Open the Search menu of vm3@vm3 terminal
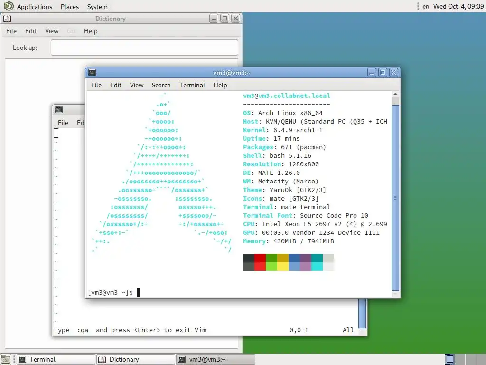Image resolution: width=486 pixels, height=365 pixels. (161, 85)
